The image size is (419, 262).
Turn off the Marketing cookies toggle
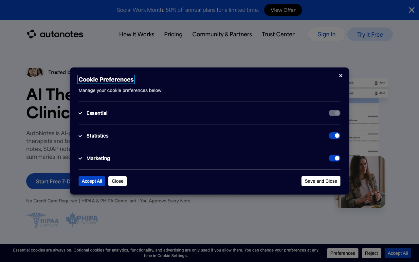coord(334,158)
